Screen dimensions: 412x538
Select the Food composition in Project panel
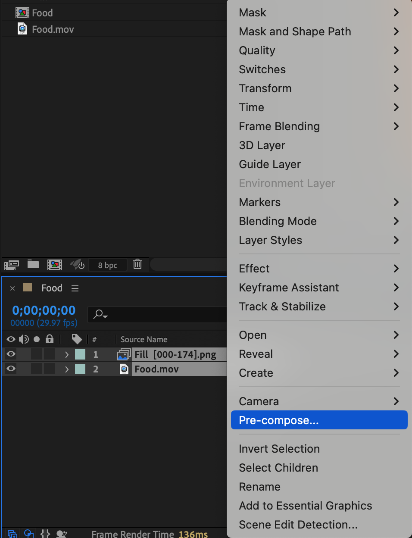42,13
